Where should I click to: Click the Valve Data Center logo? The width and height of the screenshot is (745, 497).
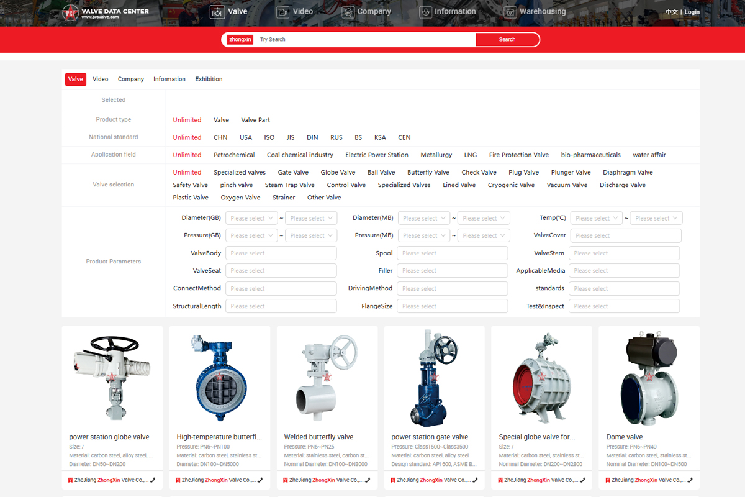coord(106,13)
